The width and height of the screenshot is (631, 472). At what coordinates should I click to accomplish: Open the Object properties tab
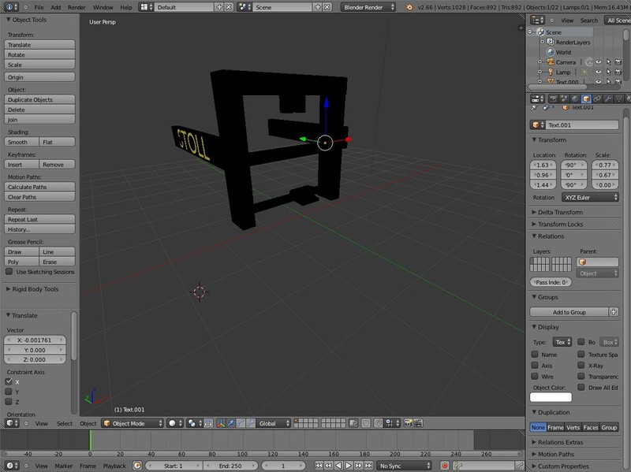tap(586, 98)
